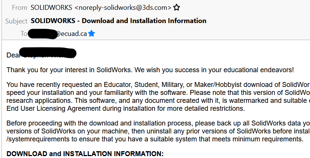Image resolution: width=310 pixels, height=158 pixels.
Task: Click the "Subject" field label
Action: pyautogui.click(x=16, y=21)
